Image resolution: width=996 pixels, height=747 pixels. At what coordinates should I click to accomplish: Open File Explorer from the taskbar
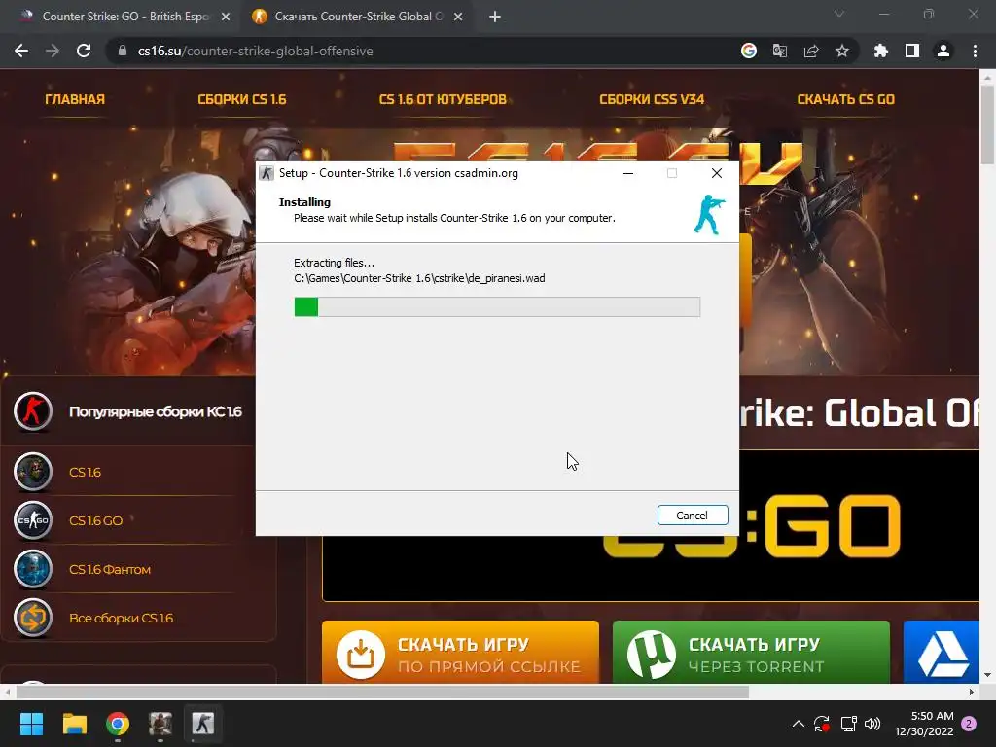click(x=74, y=724)
